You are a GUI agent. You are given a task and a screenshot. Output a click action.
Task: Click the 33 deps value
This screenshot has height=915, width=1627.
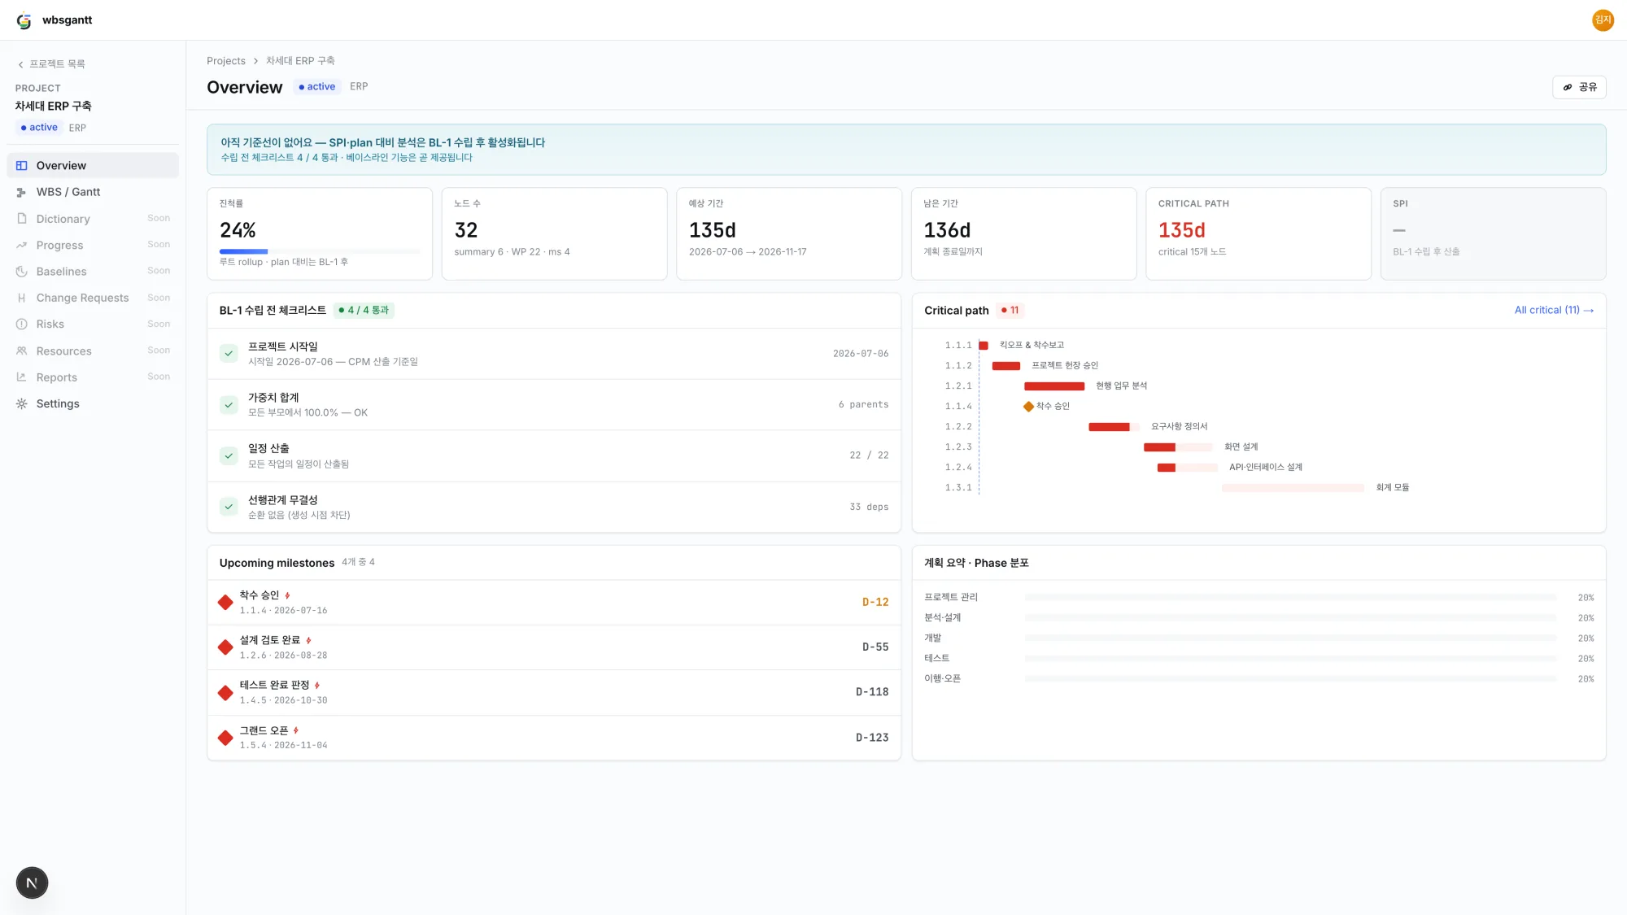869,507
